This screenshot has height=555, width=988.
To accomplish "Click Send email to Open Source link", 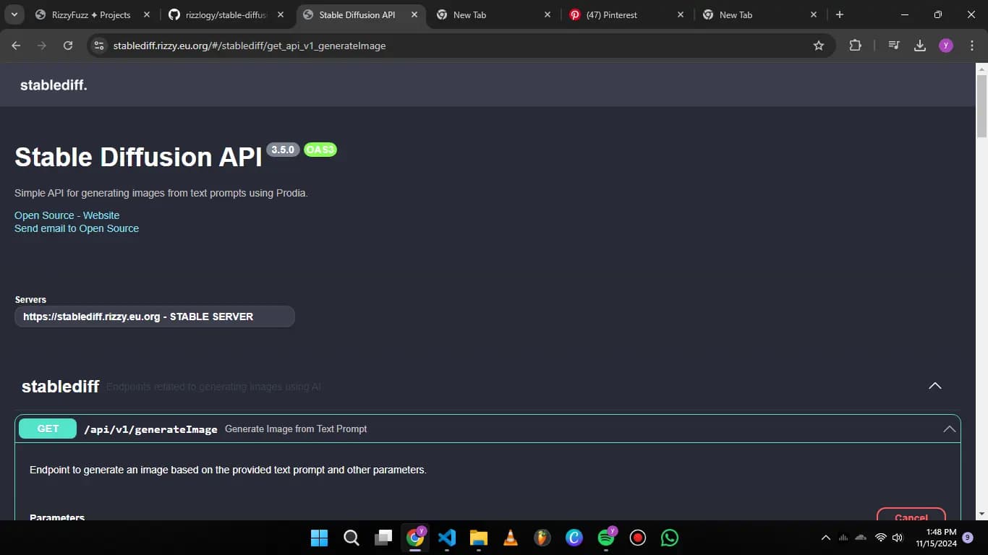I will 77,228.
